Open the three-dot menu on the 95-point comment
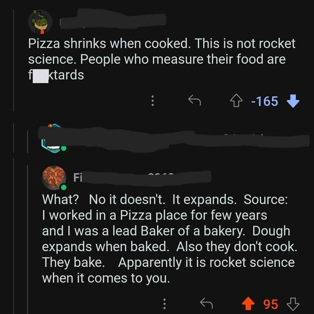The height and width of the screenshot is (314, 314). [x=165, y=304]
